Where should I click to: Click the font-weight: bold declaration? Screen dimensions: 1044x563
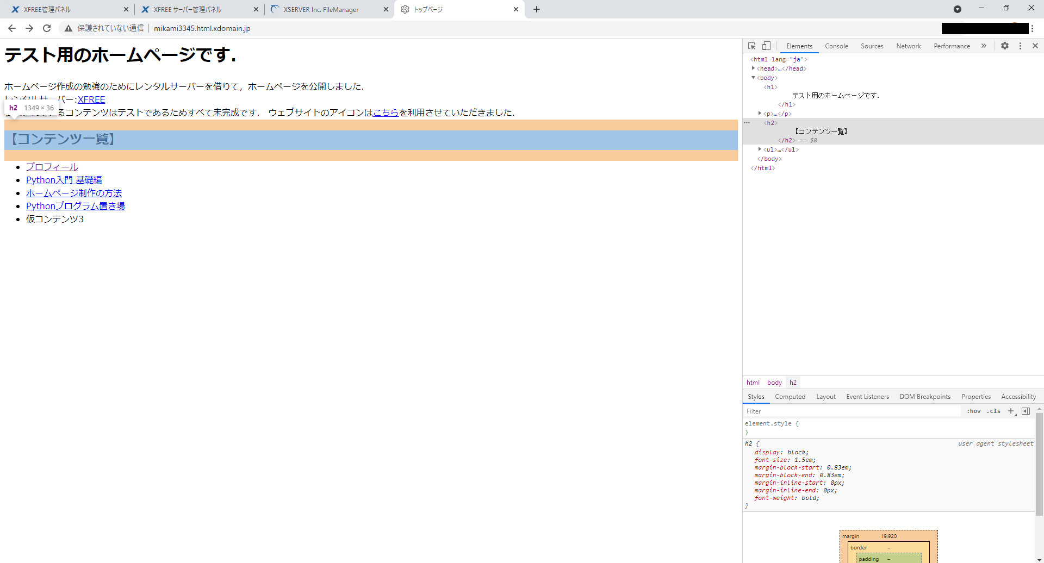786,498
